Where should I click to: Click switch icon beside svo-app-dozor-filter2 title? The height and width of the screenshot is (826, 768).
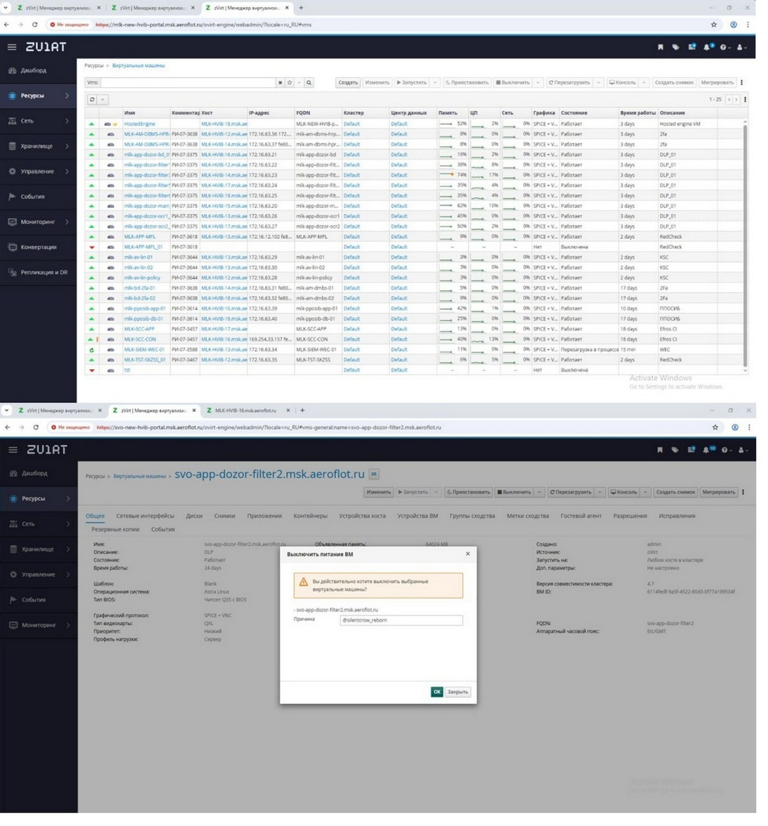point(374,475)
